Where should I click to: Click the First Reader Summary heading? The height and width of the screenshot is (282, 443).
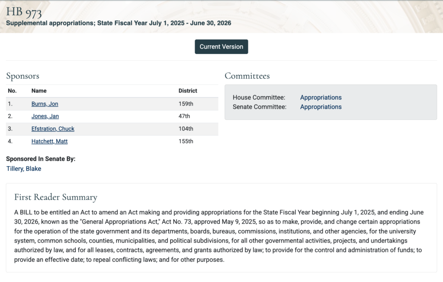pos(56,197)
